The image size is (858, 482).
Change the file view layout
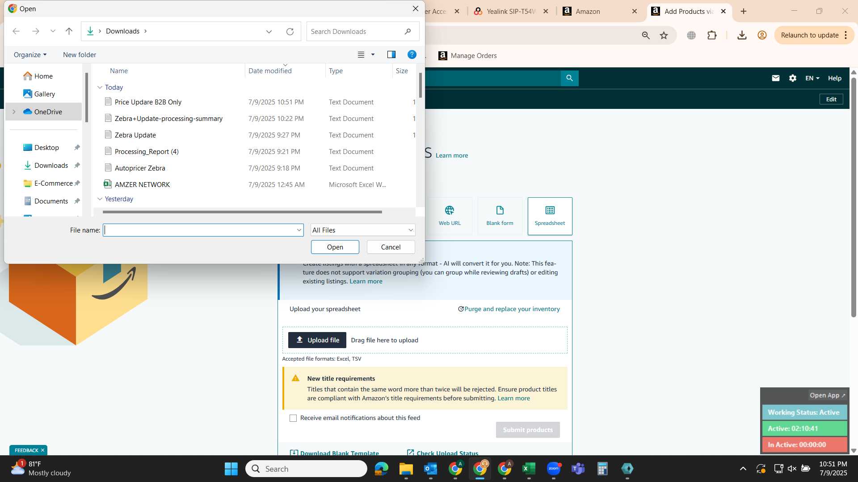pos(361,54)
